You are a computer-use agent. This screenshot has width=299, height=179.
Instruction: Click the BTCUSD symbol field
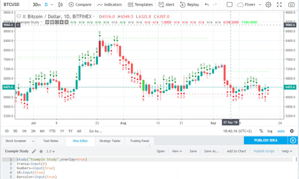click(11, 4)
